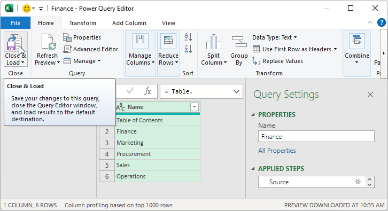Change the Data Type: Text dropdown
The width and height of the screenshot is (388, 211).
point(274,37)
